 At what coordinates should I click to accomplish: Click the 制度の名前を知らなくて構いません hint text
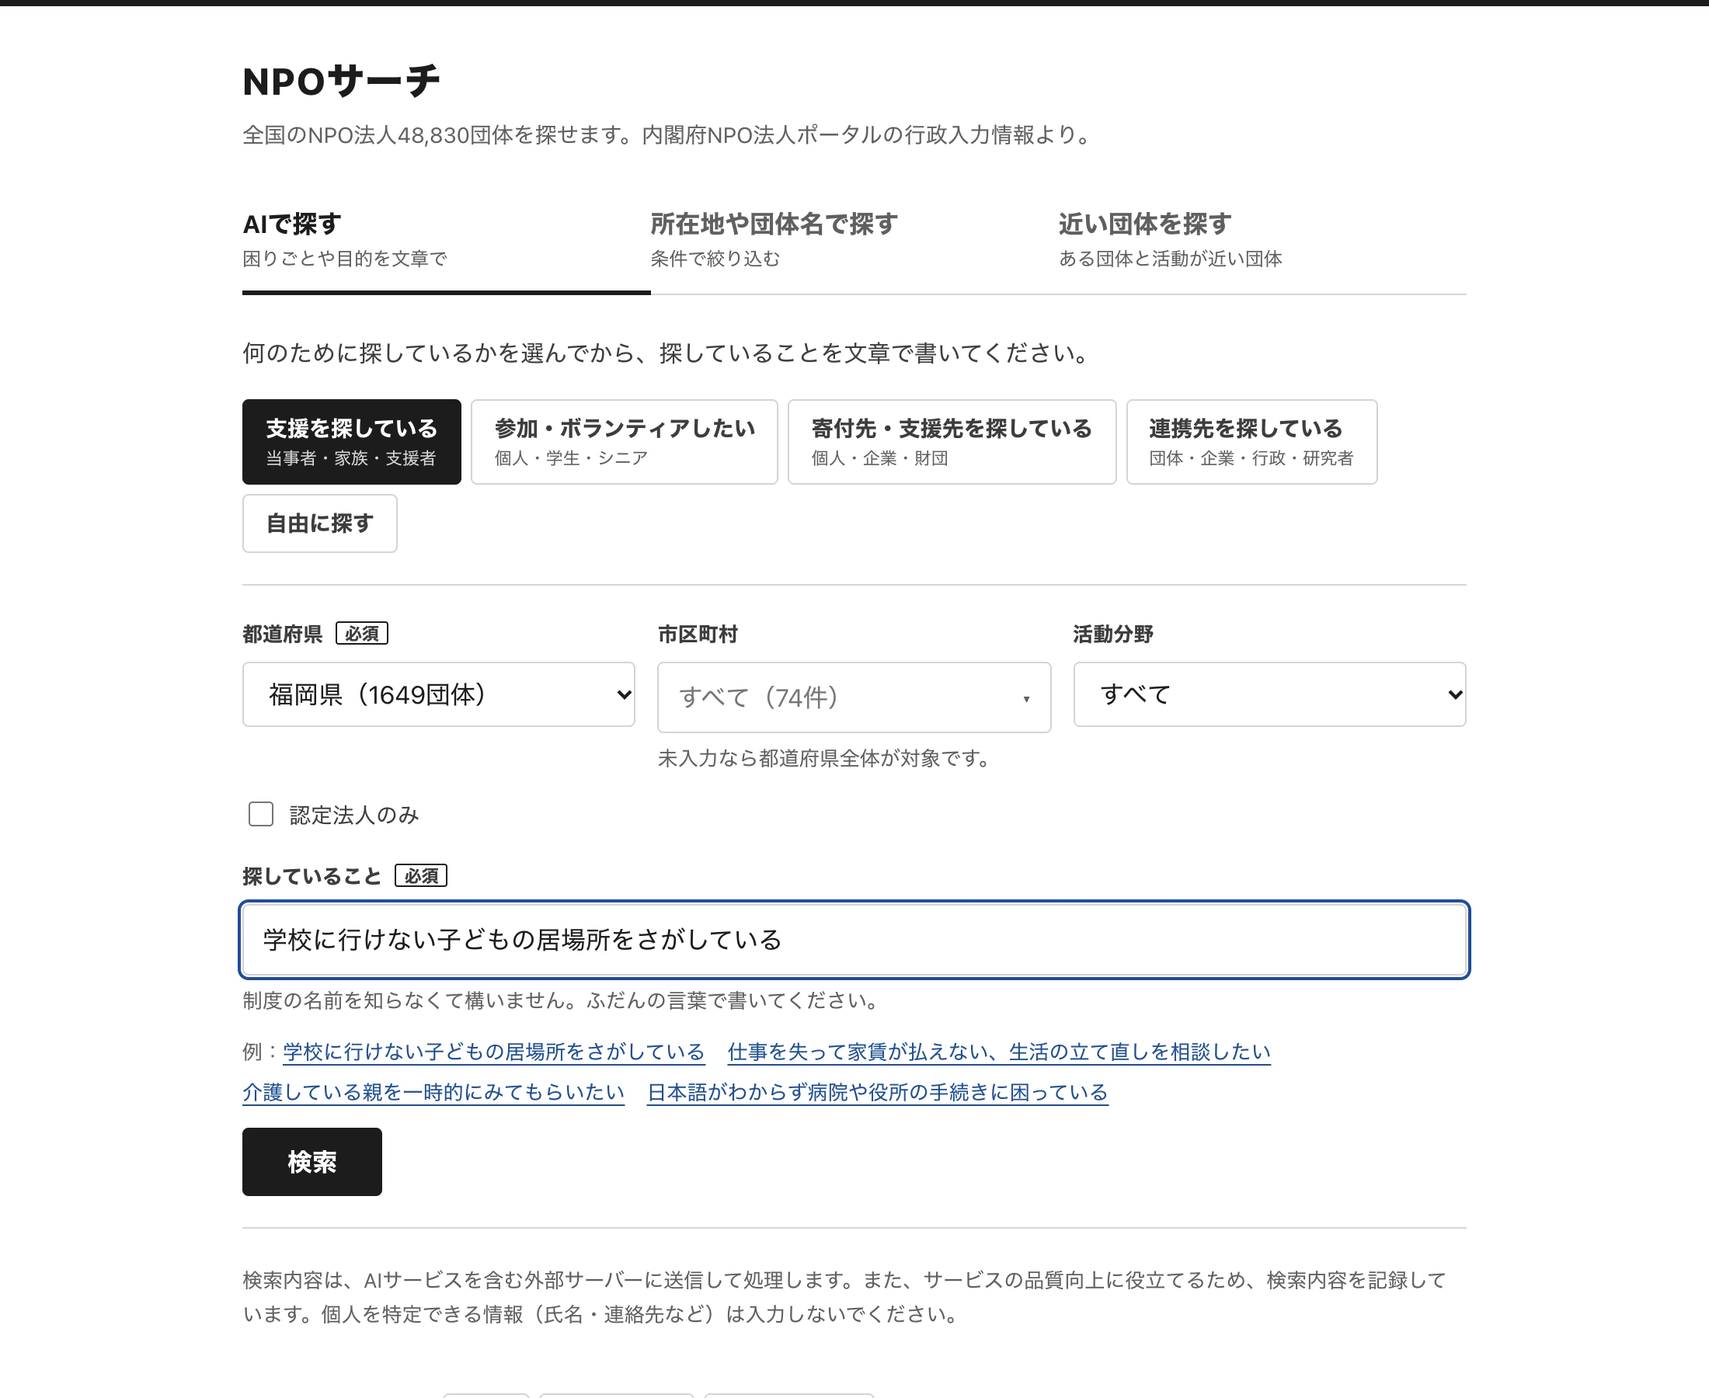[562, 1001]
